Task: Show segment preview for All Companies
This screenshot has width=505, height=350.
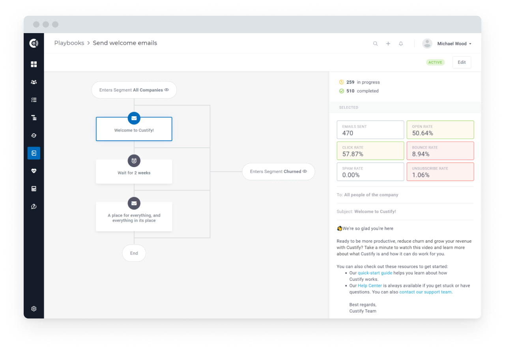Action: [x=167, y=90]
